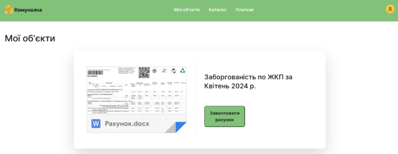Open the user profile avatar icon

(390, 9)
